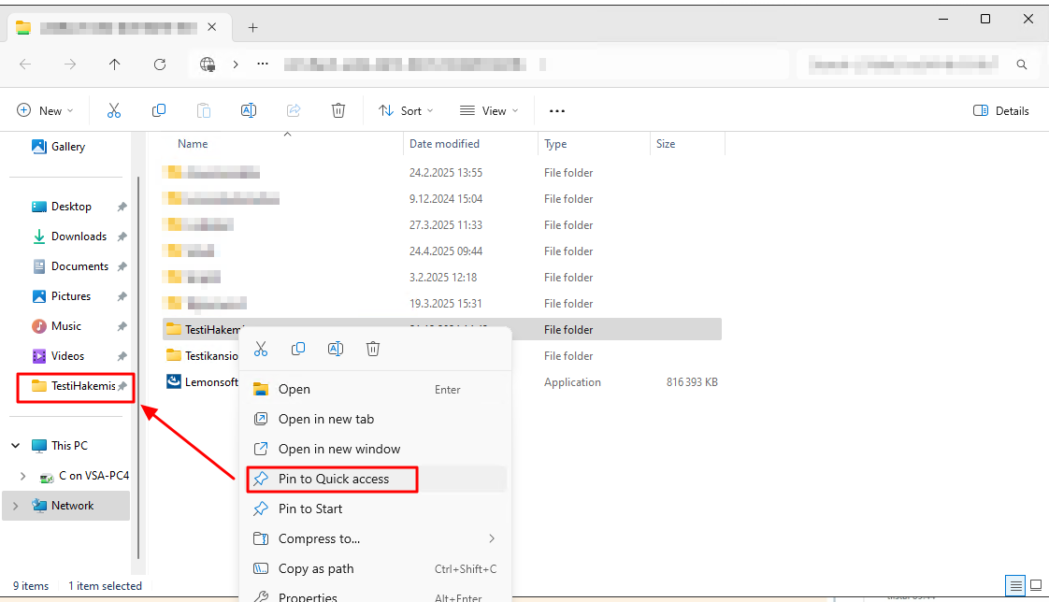The image size is (1049, 602).
Task: Switch to large thumbnails view in status bar
Action: click(1034, 585)
